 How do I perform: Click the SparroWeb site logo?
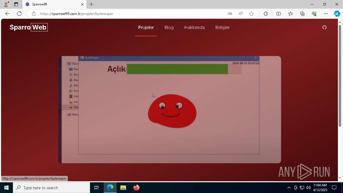point(29,27)
